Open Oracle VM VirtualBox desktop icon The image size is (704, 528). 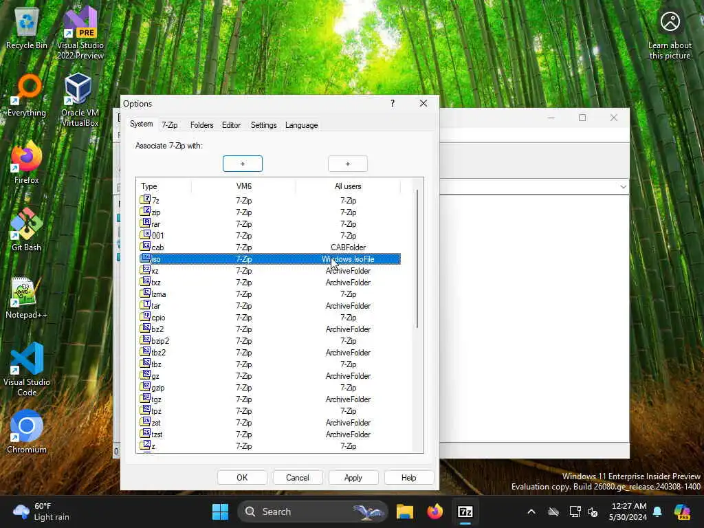[80, 100]
